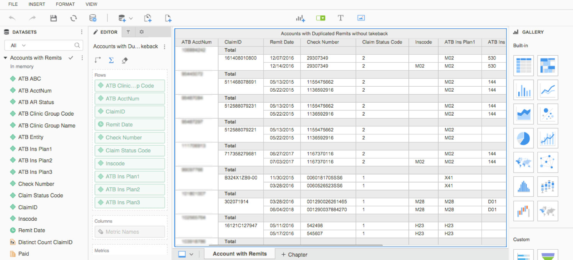Open the add dataset dropdown arrow
The height and width of the screenshot is (260, 573).
point(130,18)
